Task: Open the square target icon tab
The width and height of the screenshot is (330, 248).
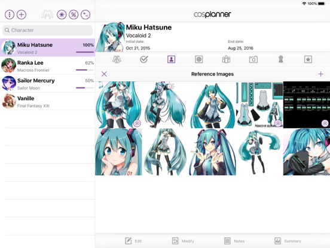Action: (x=198, y=59)
